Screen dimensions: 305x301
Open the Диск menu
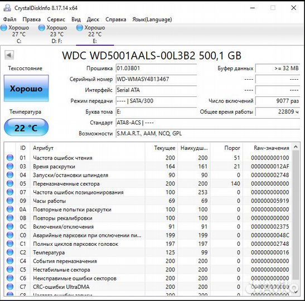click(x=93, y=20)
